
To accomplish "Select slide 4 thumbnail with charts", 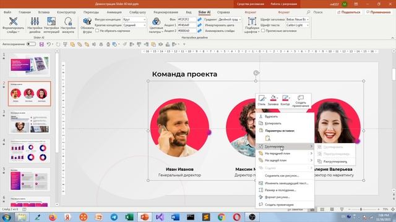I will click(x=30, y=150).
